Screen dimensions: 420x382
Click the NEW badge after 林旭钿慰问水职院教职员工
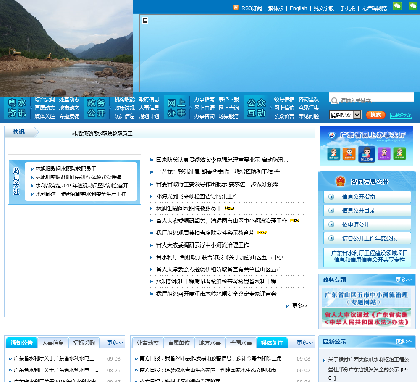pos(229,208)
